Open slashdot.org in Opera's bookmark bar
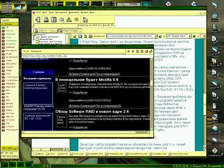224x168 pixels. tap(94, 154)
